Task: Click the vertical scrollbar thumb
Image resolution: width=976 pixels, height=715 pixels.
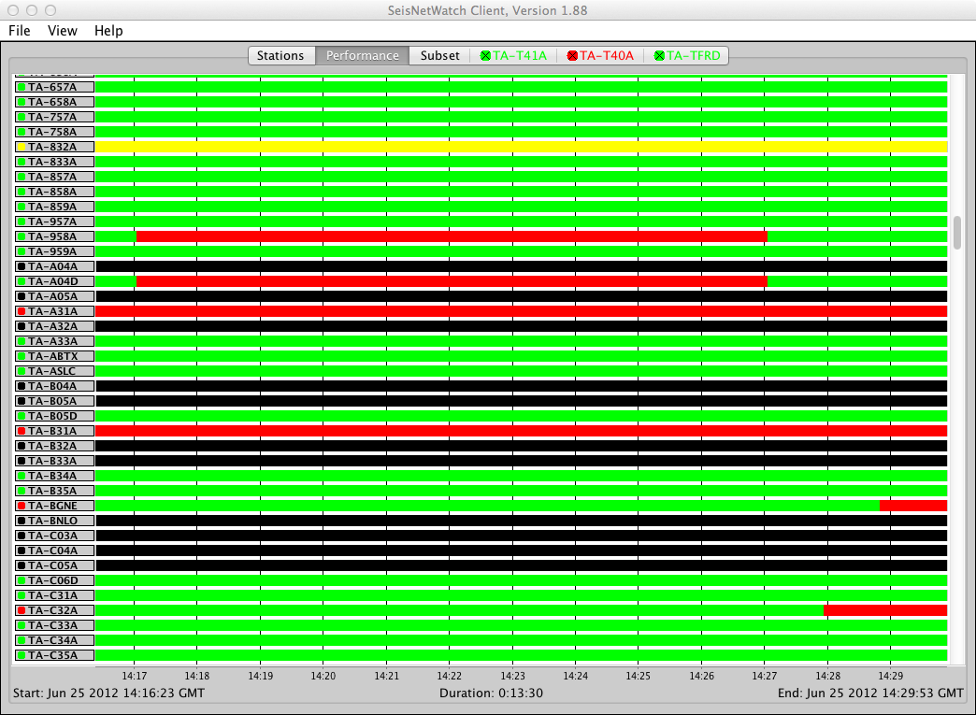Action: (x=956, y=233)
